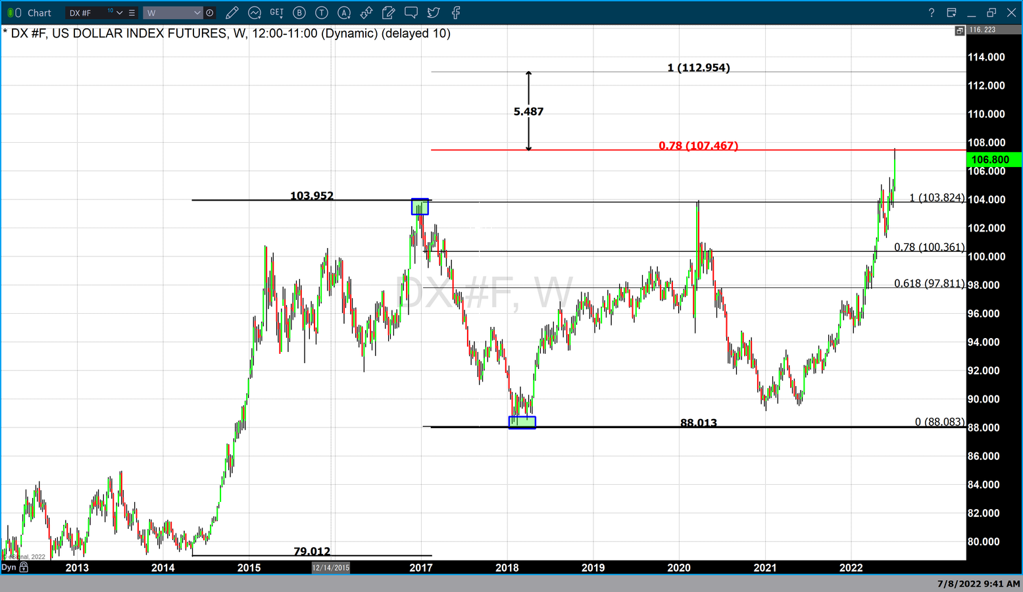Click the circled B toolbar icon
This screenshot has width=1023, height=592.
tap(299, 12)
